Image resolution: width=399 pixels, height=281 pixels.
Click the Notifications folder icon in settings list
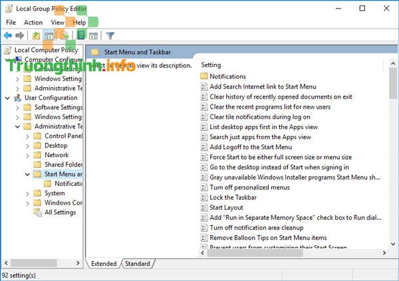[204, 76]
